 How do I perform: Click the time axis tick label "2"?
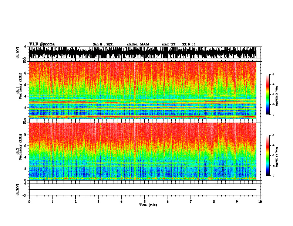coord(75,202)
